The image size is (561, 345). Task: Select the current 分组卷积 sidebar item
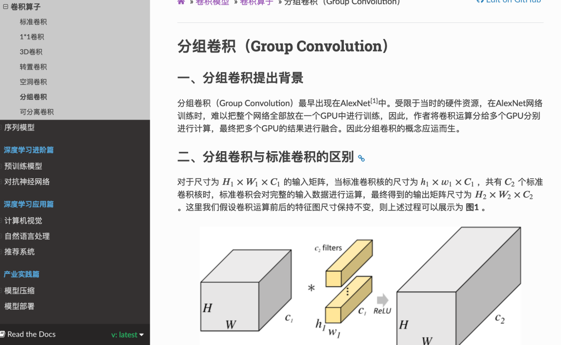[33, 97]
